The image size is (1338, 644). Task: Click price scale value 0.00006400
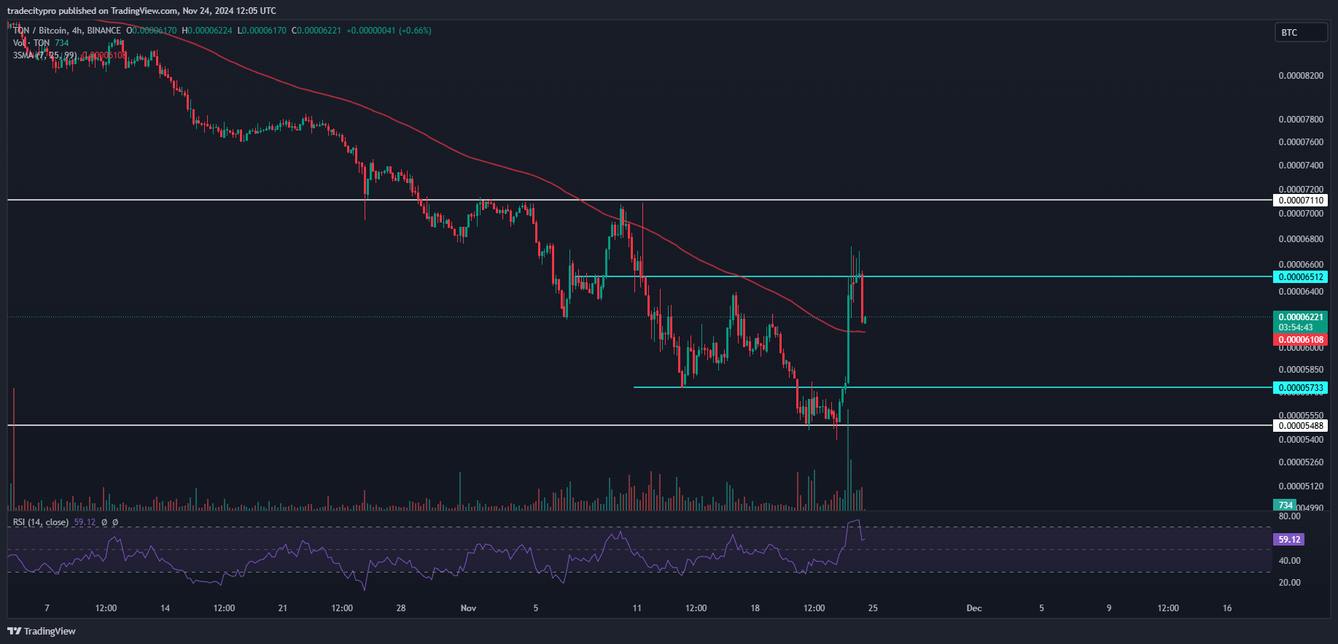pyautogui.click(x=1301, y=292)
